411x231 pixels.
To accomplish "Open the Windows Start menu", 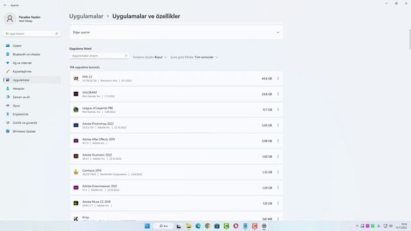I will point(147,226).
